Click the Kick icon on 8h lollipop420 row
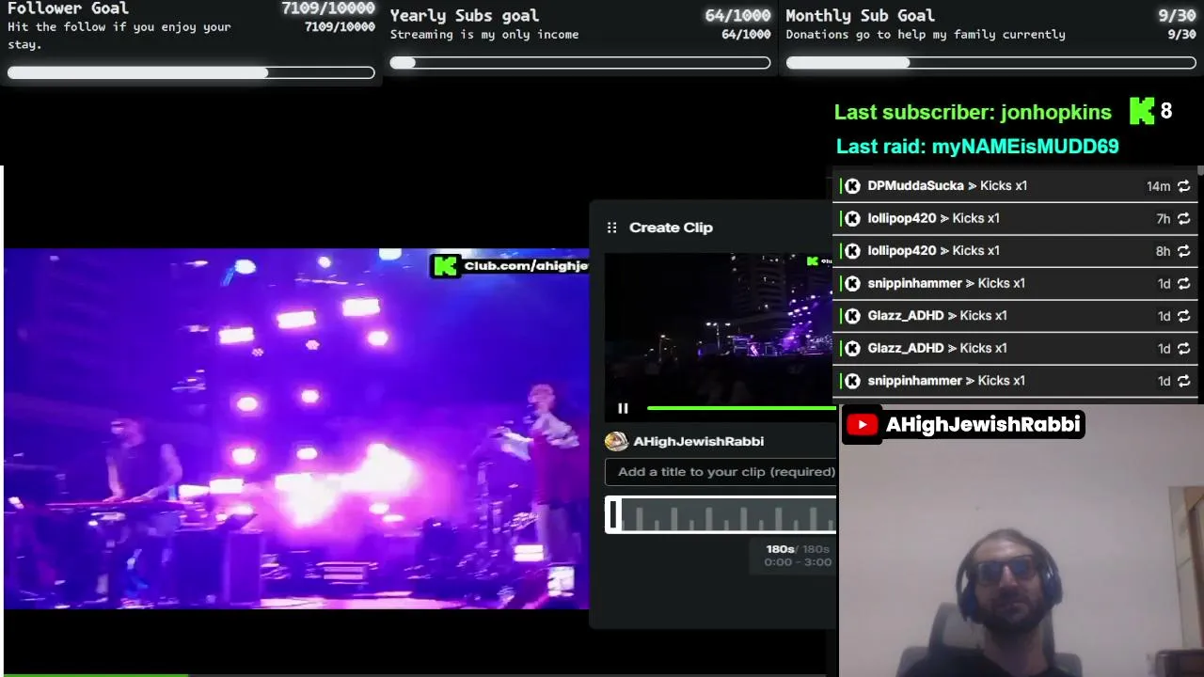 point(852,251)
